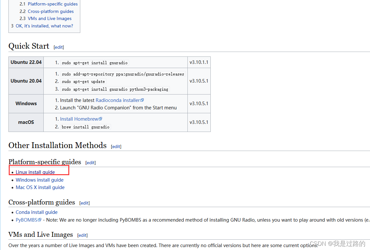Viewport: 370px width, 250px height.
Task: Click the external link icon after Install Homebrew
Action: pyautogui.click(x=100, y=119)
